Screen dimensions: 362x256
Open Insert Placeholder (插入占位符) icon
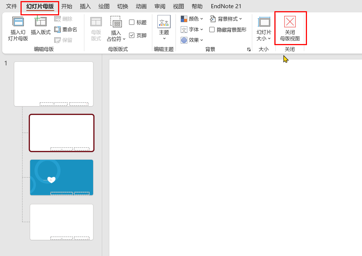coord(116,22)
